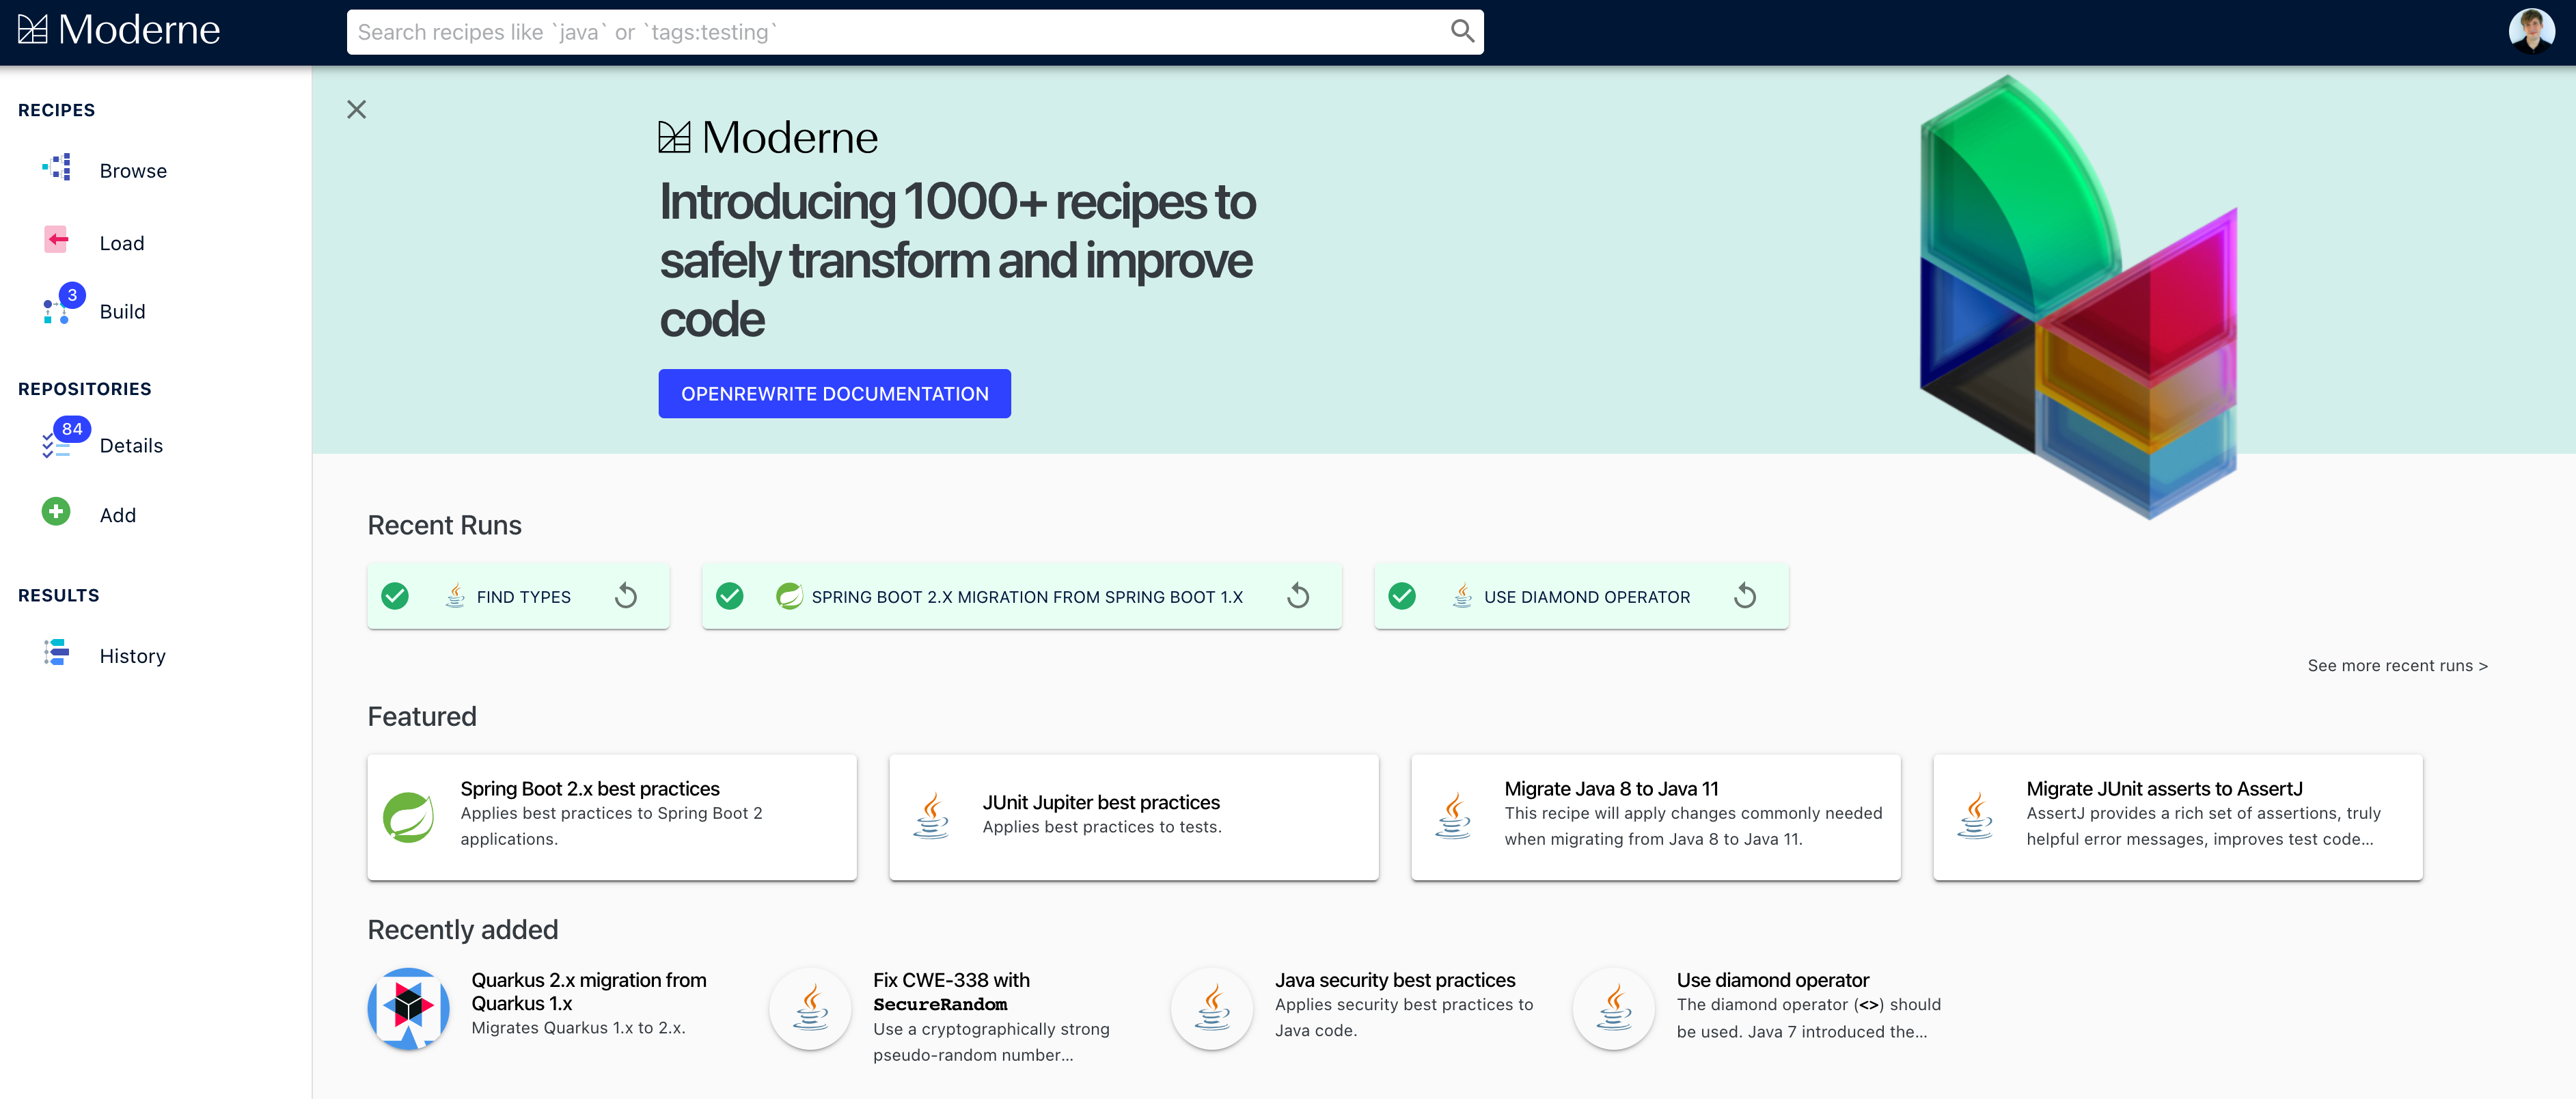Click the 'Introducing 1000+ recipes' headline
The height and width of the screenshot is (1099, 2576).
point(957,260)
